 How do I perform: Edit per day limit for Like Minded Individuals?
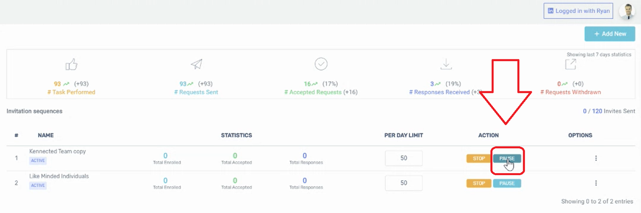pyautogui.click(x=403, y=183)
